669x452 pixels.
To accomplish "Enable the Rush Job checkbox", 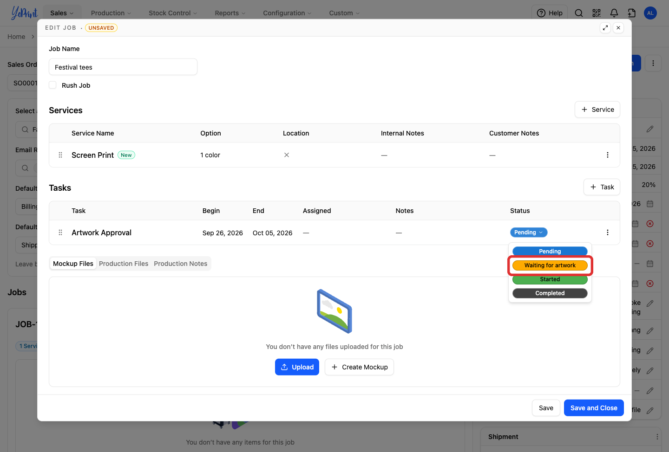I will [x=53, y=85].
